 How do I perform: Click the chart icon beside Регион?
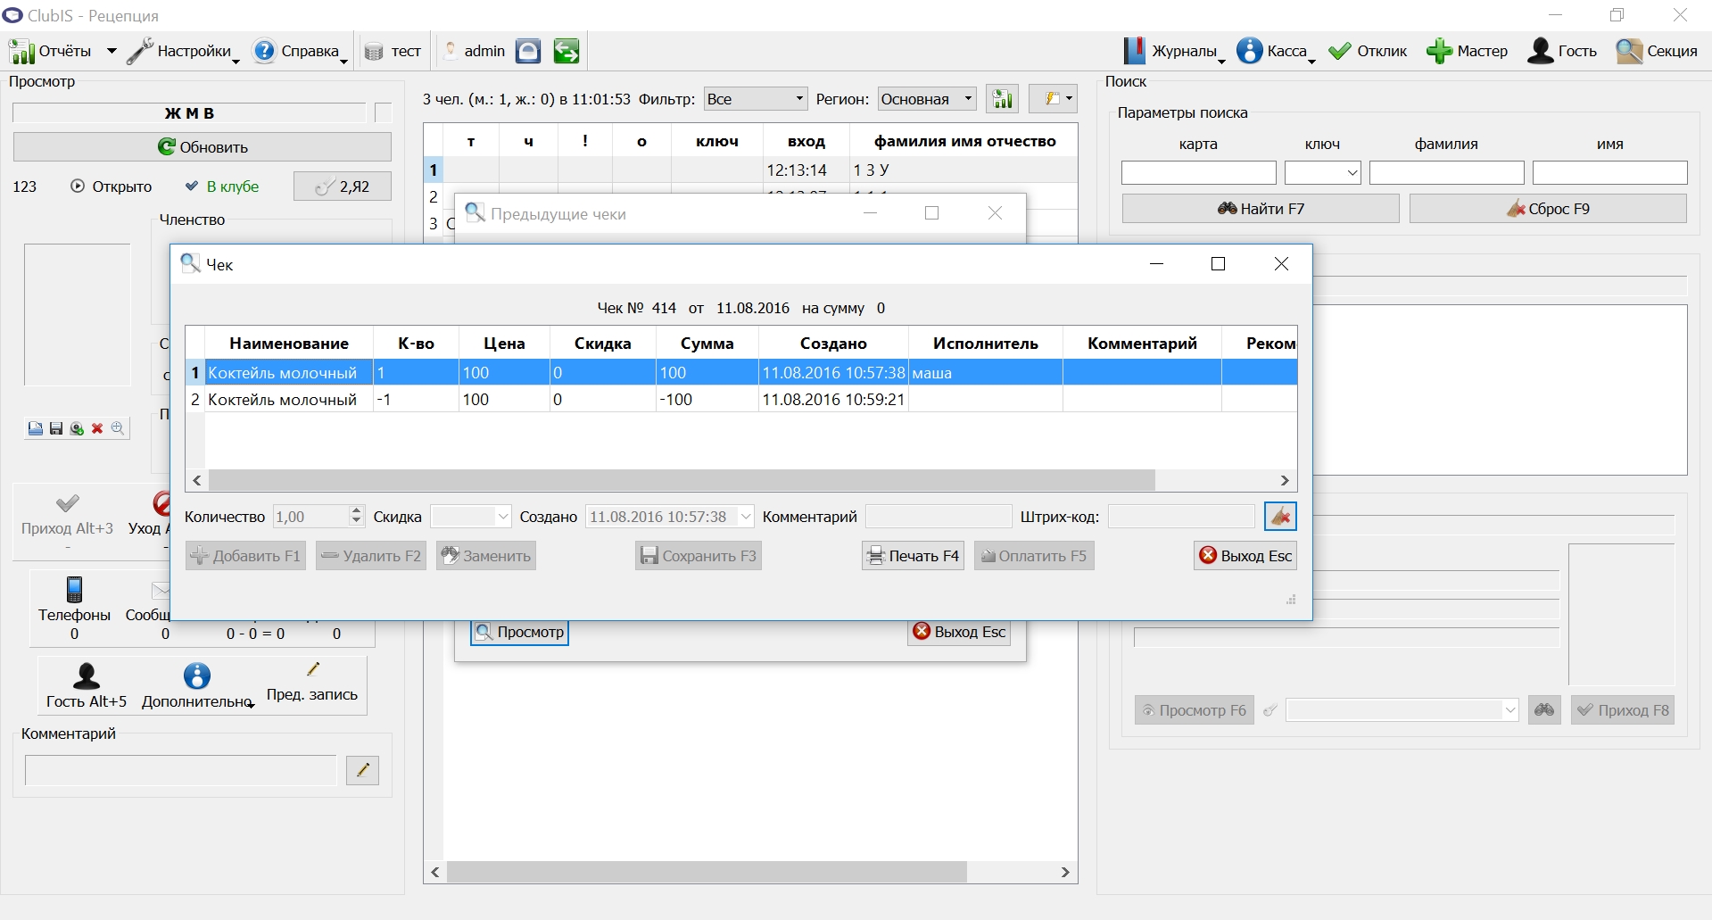tap(1003, 99)
